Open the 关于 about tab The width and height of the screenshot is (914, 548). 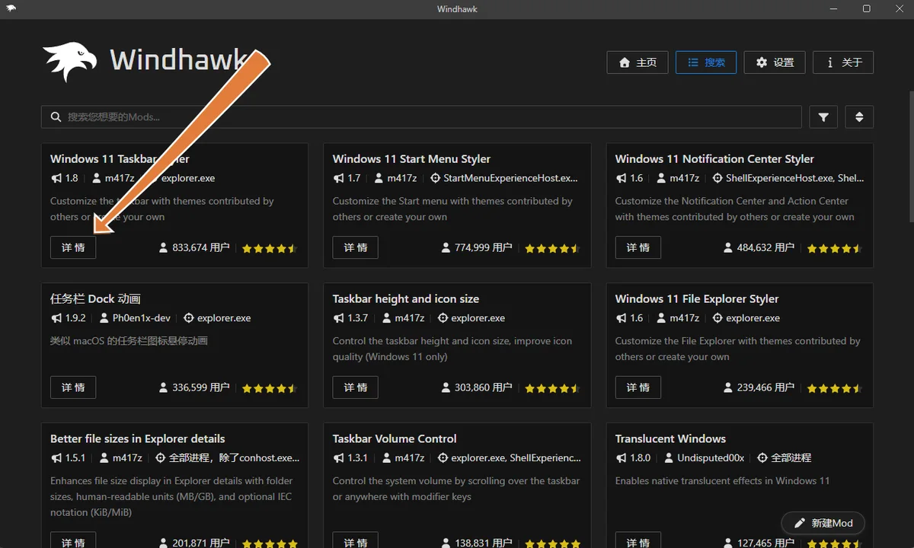pos(843,62)
